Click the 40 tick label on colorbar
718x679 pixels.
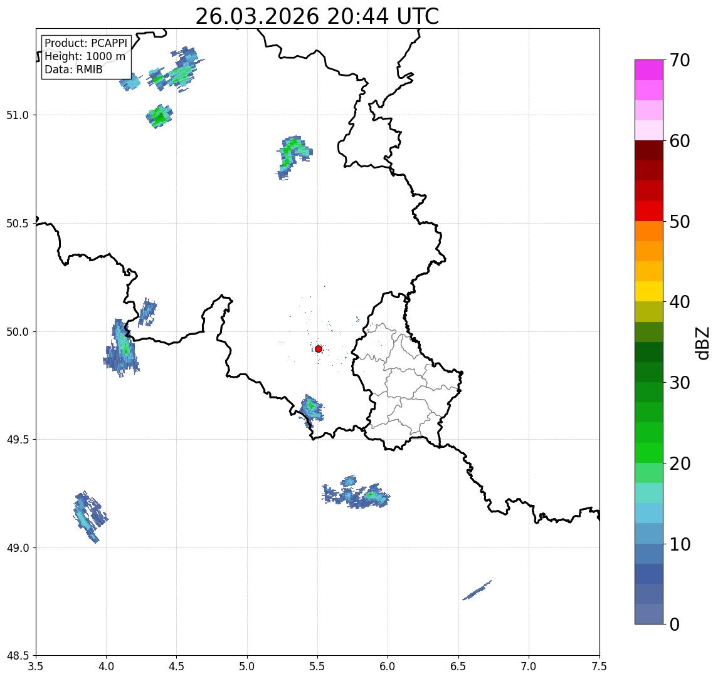tap(680, 302)
